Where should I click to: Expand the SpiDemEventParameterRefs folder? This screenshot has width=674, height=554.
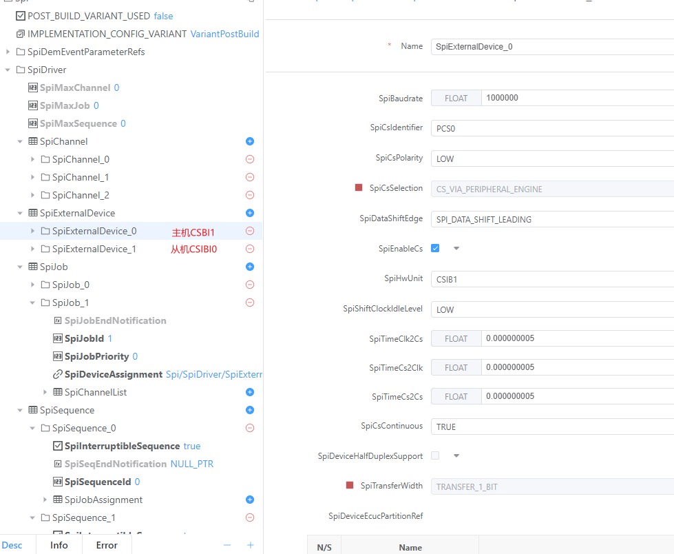[8, 52]
